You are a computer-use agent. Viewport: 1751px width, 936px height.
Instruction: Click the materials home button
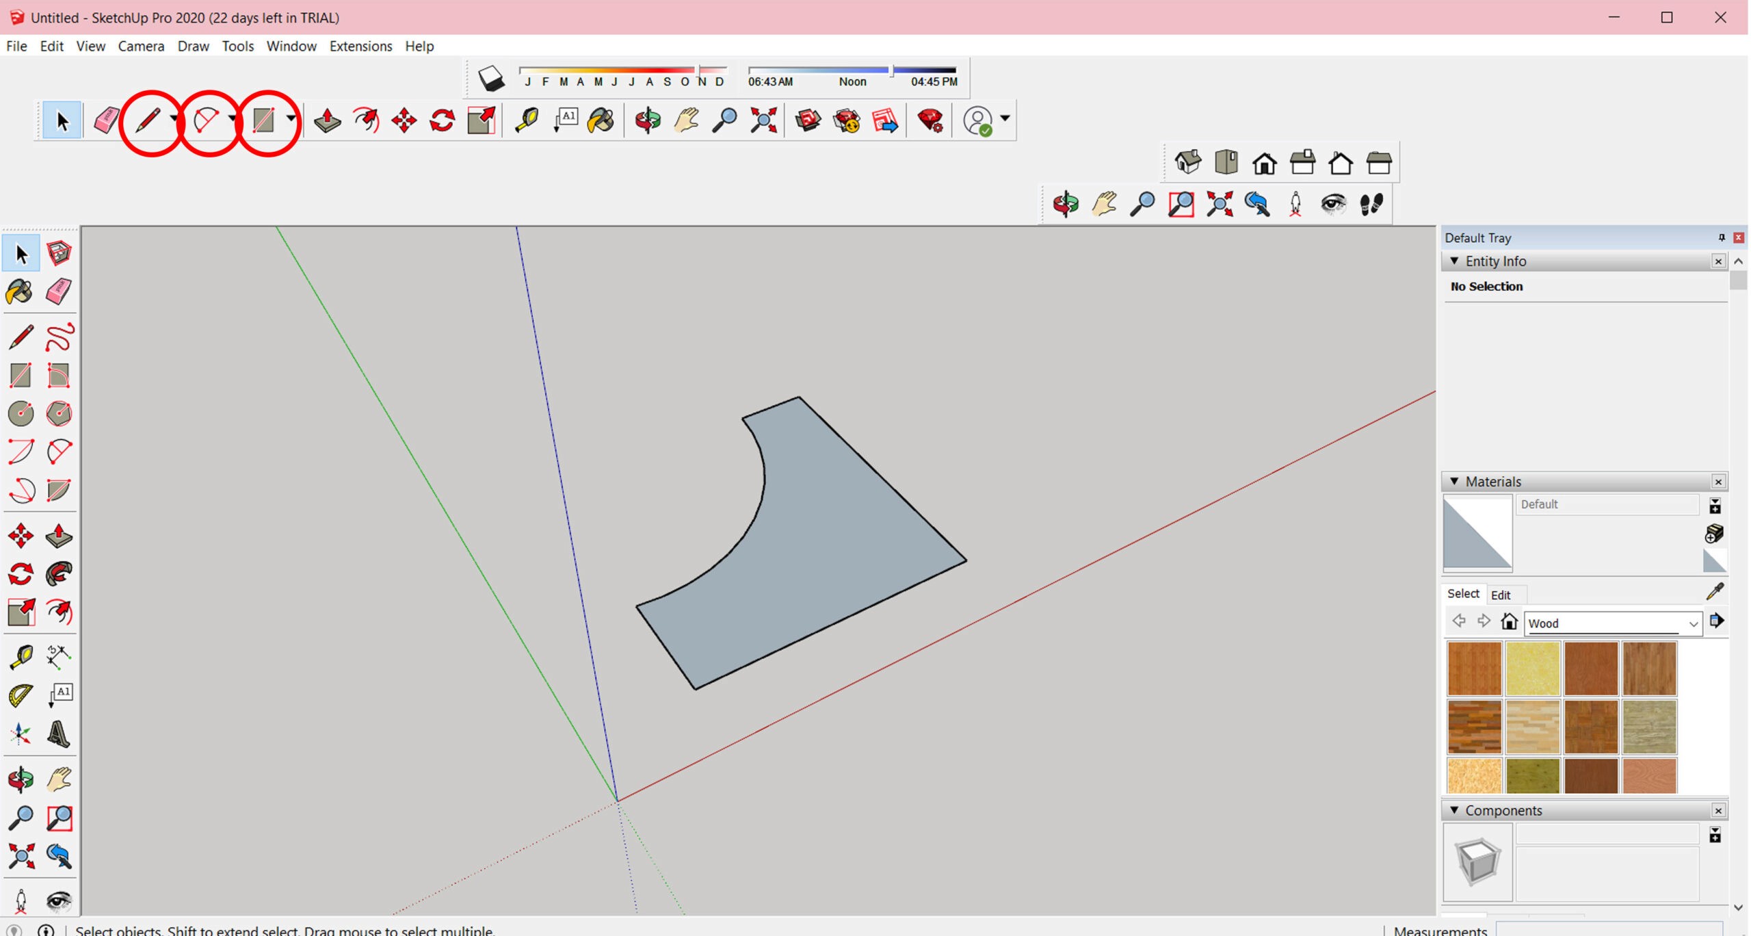pyautogui.click(x=1509, y=622)
